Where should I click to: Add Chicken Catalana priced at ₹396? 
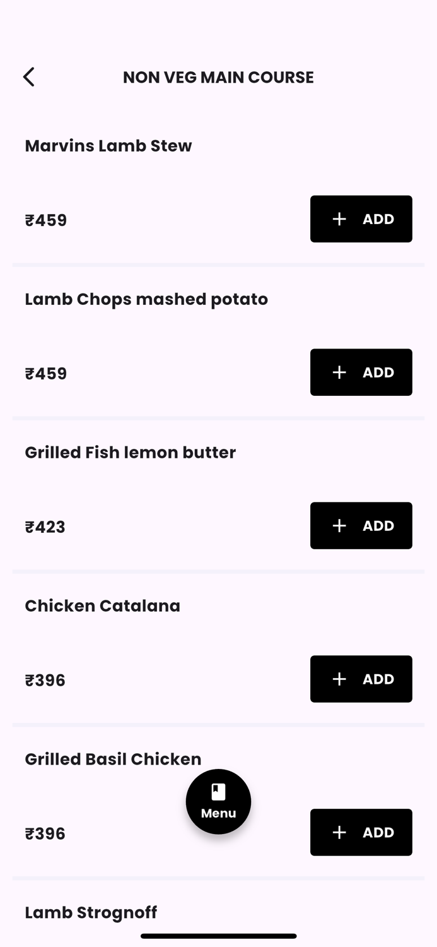pyautogui.click(x=361, y=679)
